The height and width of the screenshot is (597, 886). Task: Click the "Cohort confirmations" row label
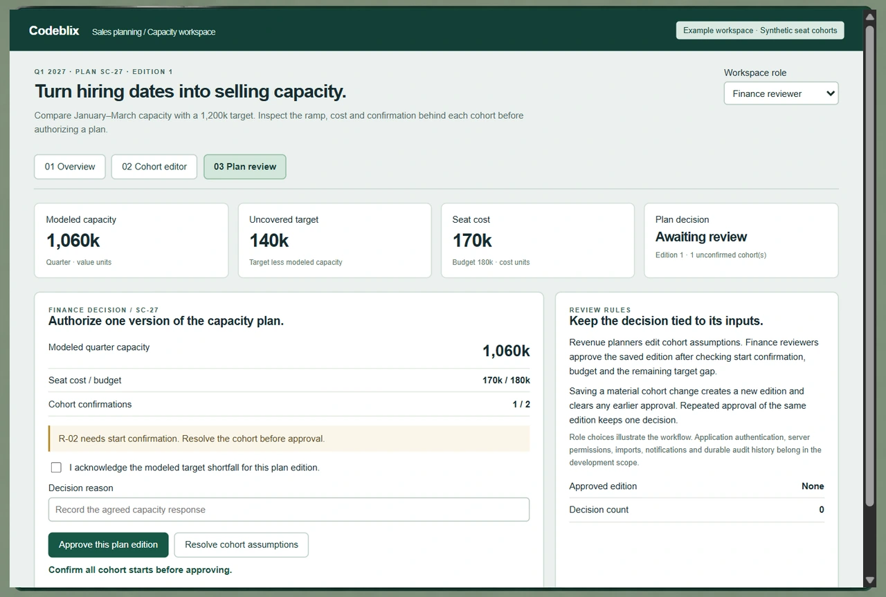(x=90, y=405)
